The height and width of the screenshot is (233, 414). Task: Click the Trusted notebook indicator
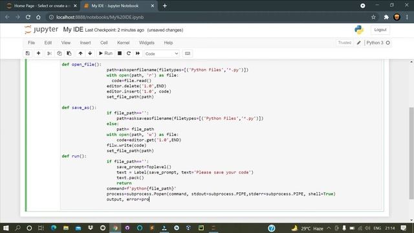[345, 43]
